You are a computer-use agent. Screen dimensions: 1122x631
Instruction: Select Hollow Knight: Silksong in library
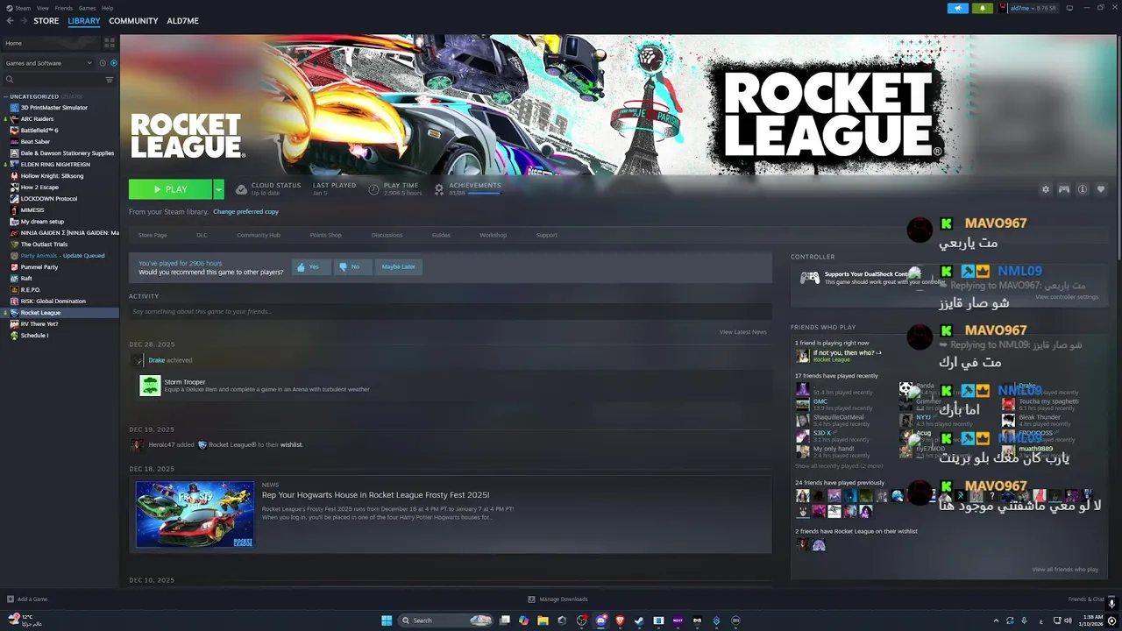[x=52, y=176]
